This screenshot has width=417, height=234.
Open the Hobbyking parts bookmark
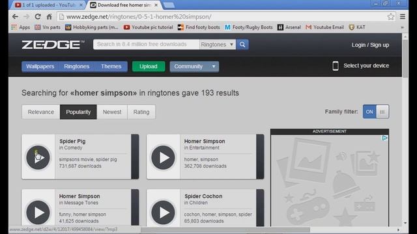[x=92, y=27]
